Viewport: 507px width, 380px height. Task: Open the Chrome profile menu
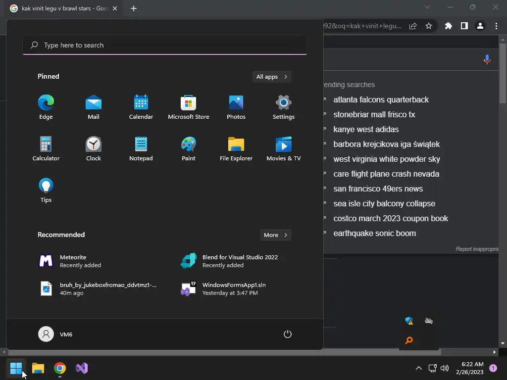pos(480,26)
